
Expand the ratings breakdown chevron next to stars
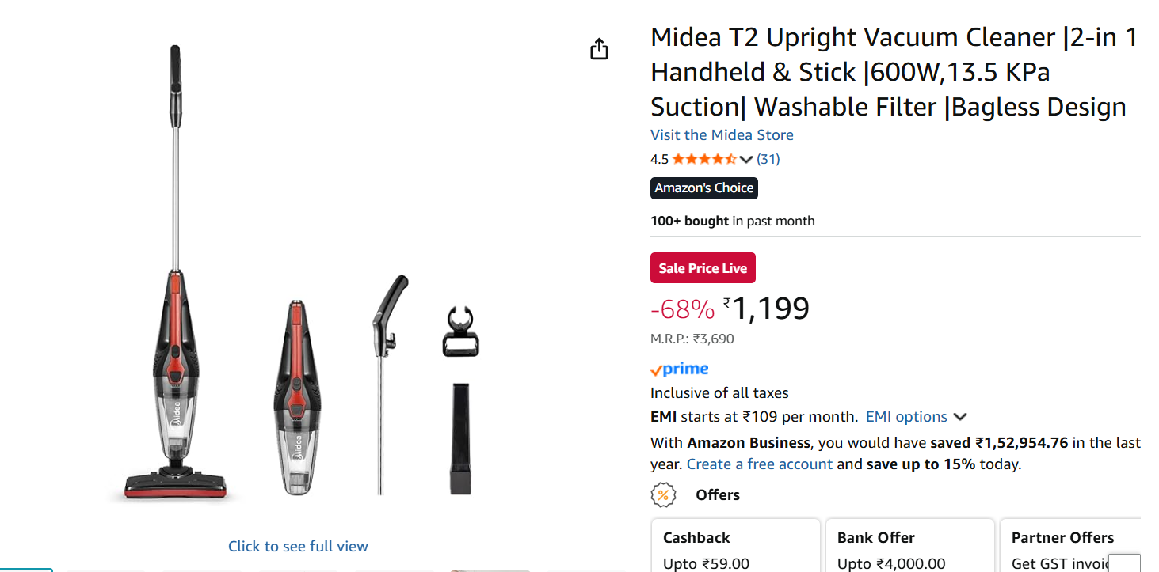pyautogui.click(x=745, y=159)
